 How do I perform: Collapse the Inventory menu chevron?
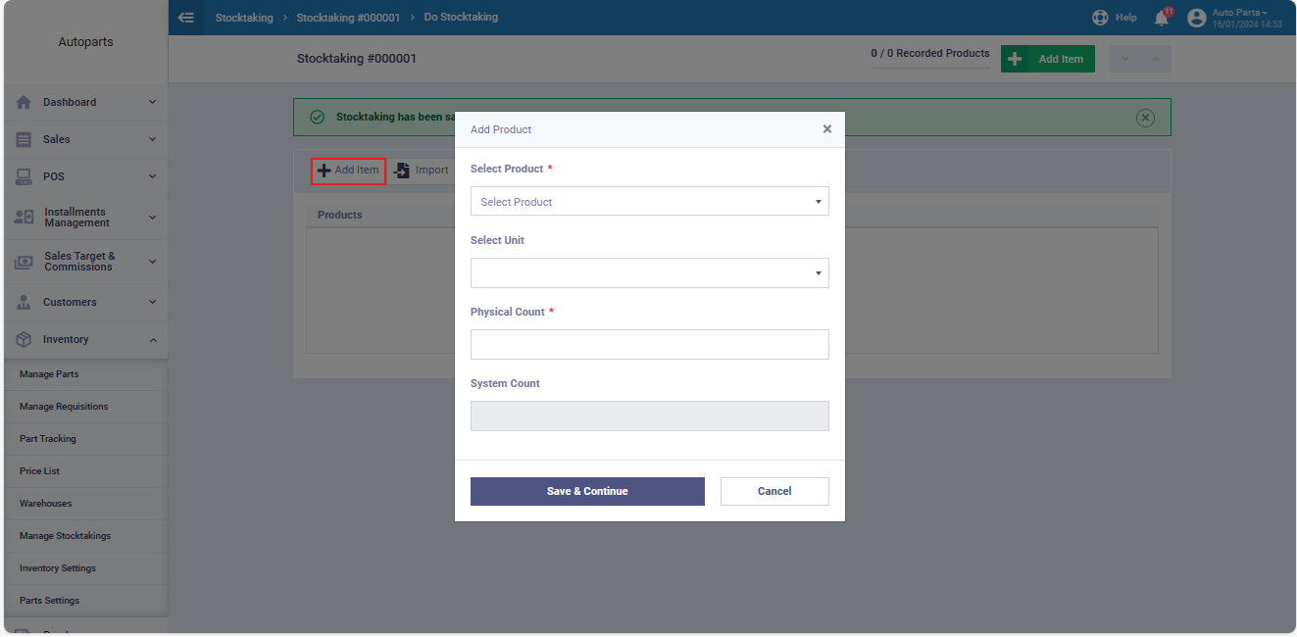[x=152, y=339]
